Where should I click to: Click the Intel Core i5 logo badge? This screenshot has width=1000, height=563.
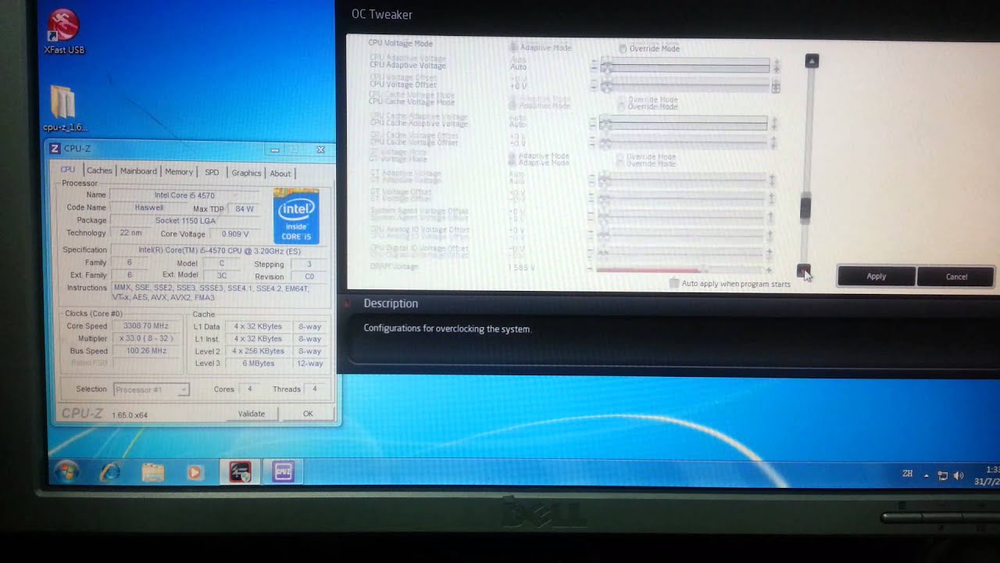[296, 216]
